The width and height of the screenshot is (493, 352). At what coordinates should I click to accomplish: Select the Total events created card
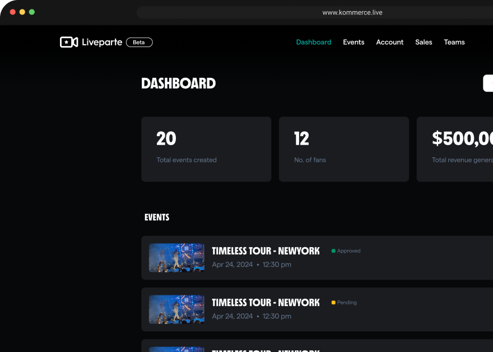coord(206,149)
